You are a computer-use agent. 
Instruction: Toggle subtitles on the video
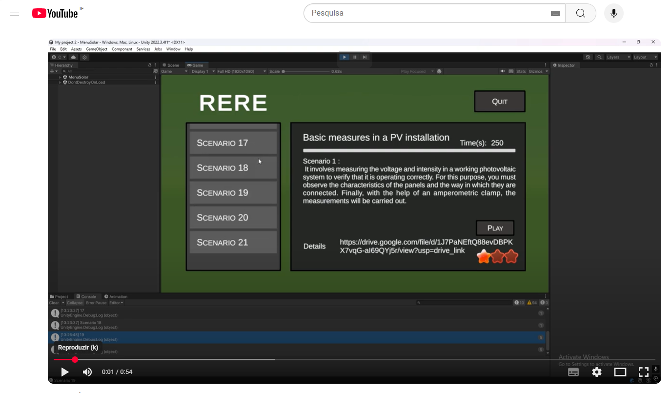point(573,372)
